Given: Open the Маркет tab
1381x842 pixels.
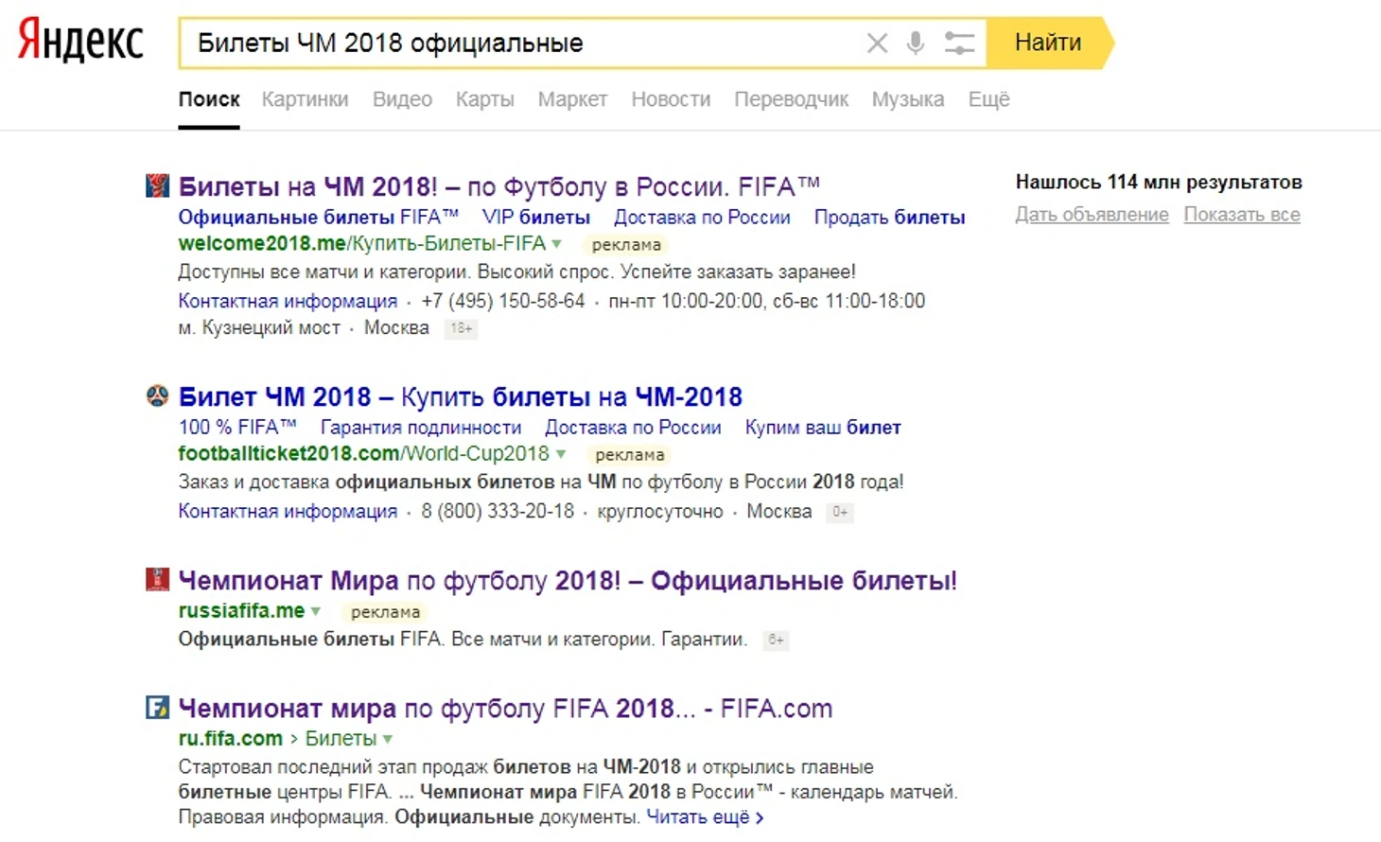Looking at the screenshot, I should 572,99.
